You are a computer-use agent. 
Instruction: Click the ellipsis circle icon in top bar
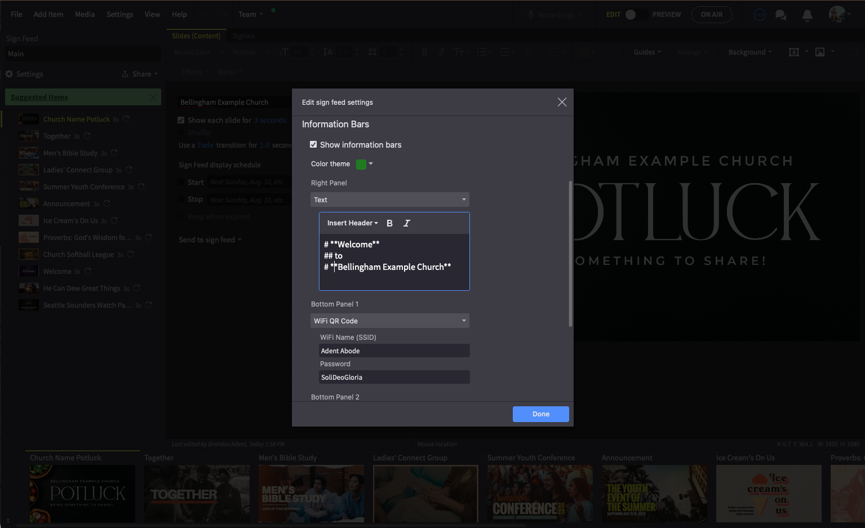pyautogui.click(x=759, y=15)
